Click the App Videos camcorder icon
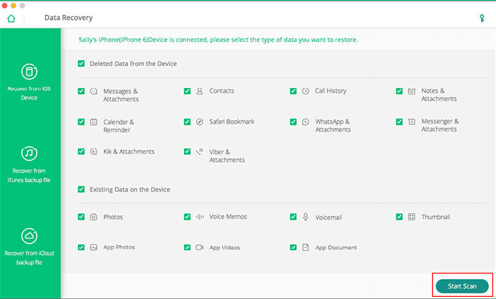 200,248
